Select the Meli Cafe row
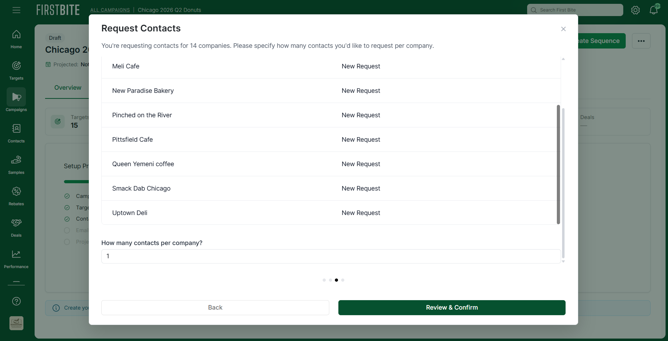 click(331, 66)
